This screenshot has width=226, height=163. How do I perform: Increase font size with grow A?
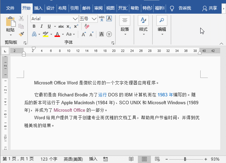pyautogui.click(x=84, y=34)
